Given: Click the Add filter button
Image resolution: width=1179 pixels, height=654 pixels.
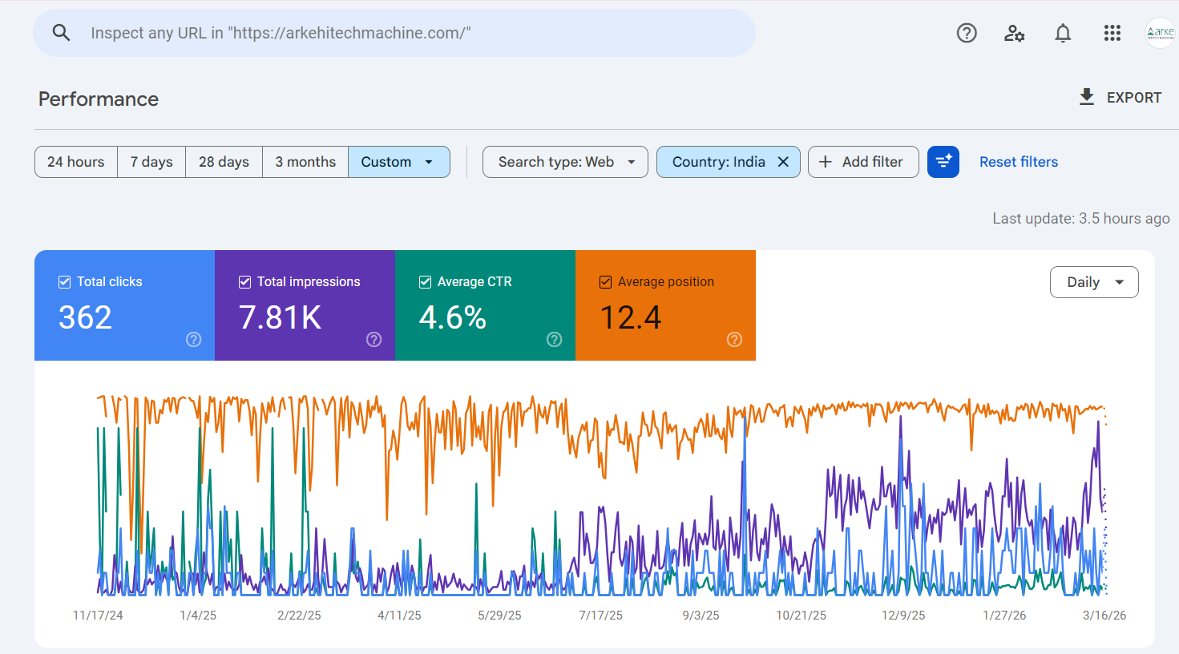Looking at the screenshot, I should pos(863,161).
